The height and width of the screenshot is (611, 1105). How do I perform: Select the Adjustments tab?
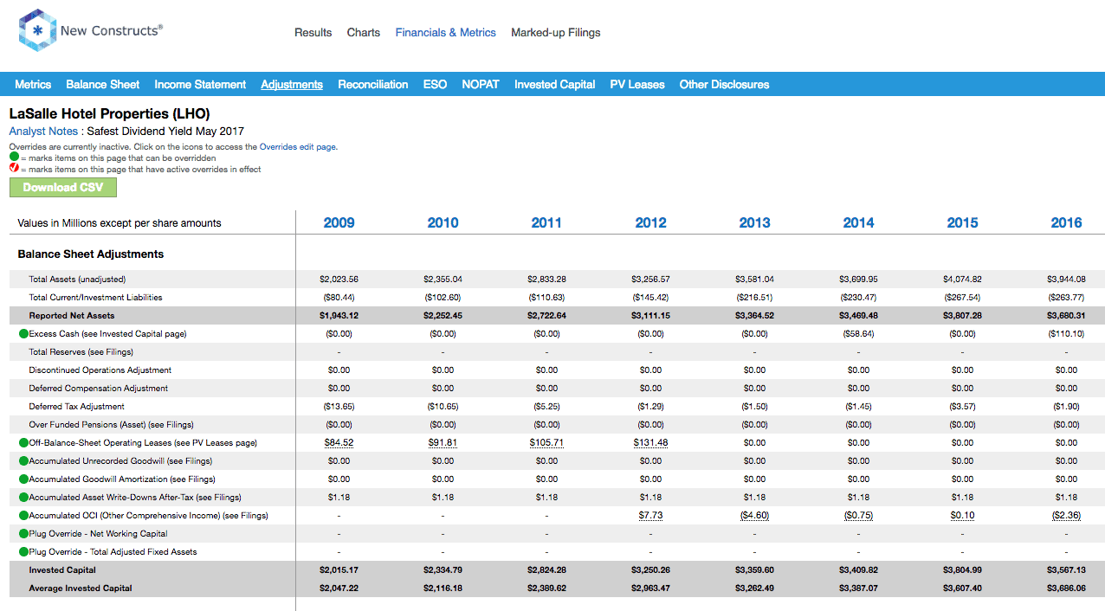pyautogui.click(x=292, y=84)
